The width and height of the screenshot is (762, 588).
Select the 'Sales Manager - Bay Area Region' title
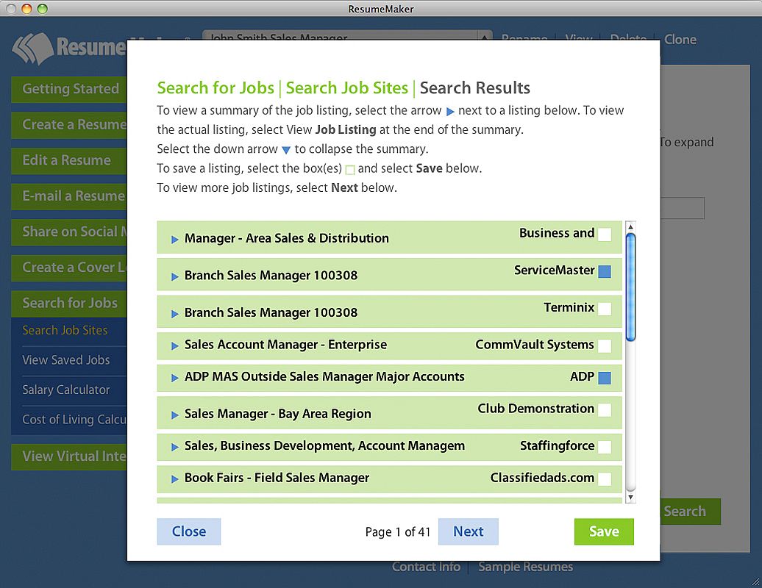click(x=278, y=415)
